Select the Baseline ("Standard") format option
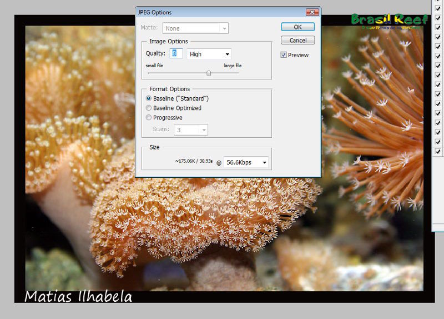Image resolution: width=444 pixels, height=319 pixels. 148,98
